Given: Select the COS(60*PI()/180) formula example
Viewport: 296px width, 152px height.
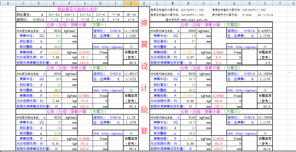Looking at the screenshot, I should click(x=254, y=10).
